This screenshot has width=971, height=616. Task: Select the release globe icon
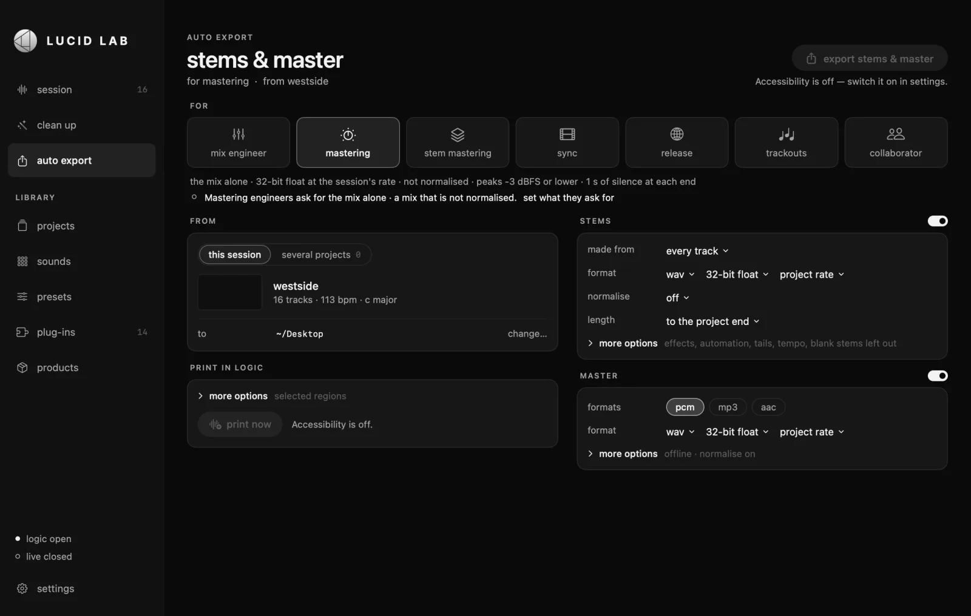point(677,134)
